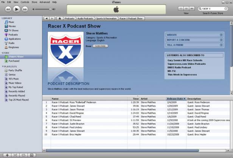Go to the iTunes Store home
Image resolution: width=233 pixels, height=158 pixels.
pyautogui.click(x=60, y=19)
